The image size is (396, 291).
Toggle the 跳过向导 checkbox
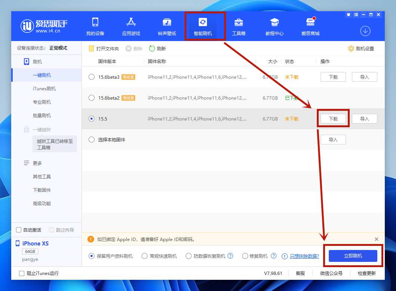[x=52, y=230]
